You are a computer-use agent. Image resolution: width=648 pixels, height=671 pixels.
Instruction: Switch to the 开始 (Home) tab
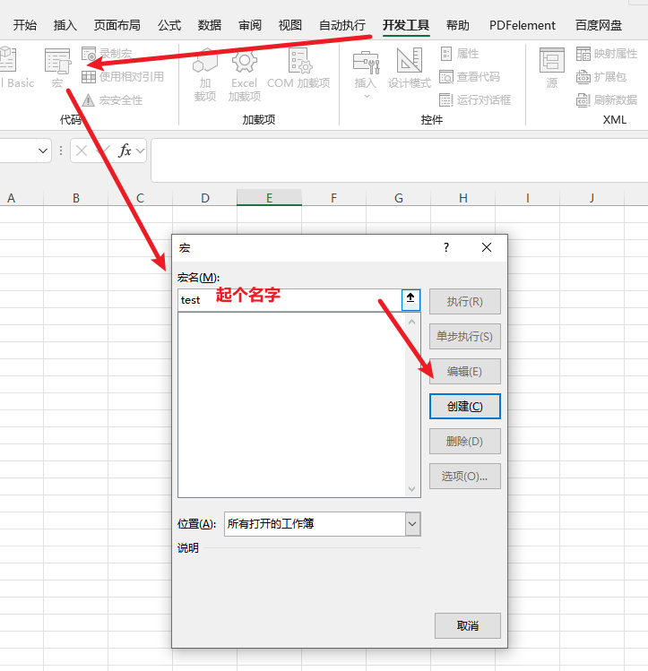click(25, 25)
